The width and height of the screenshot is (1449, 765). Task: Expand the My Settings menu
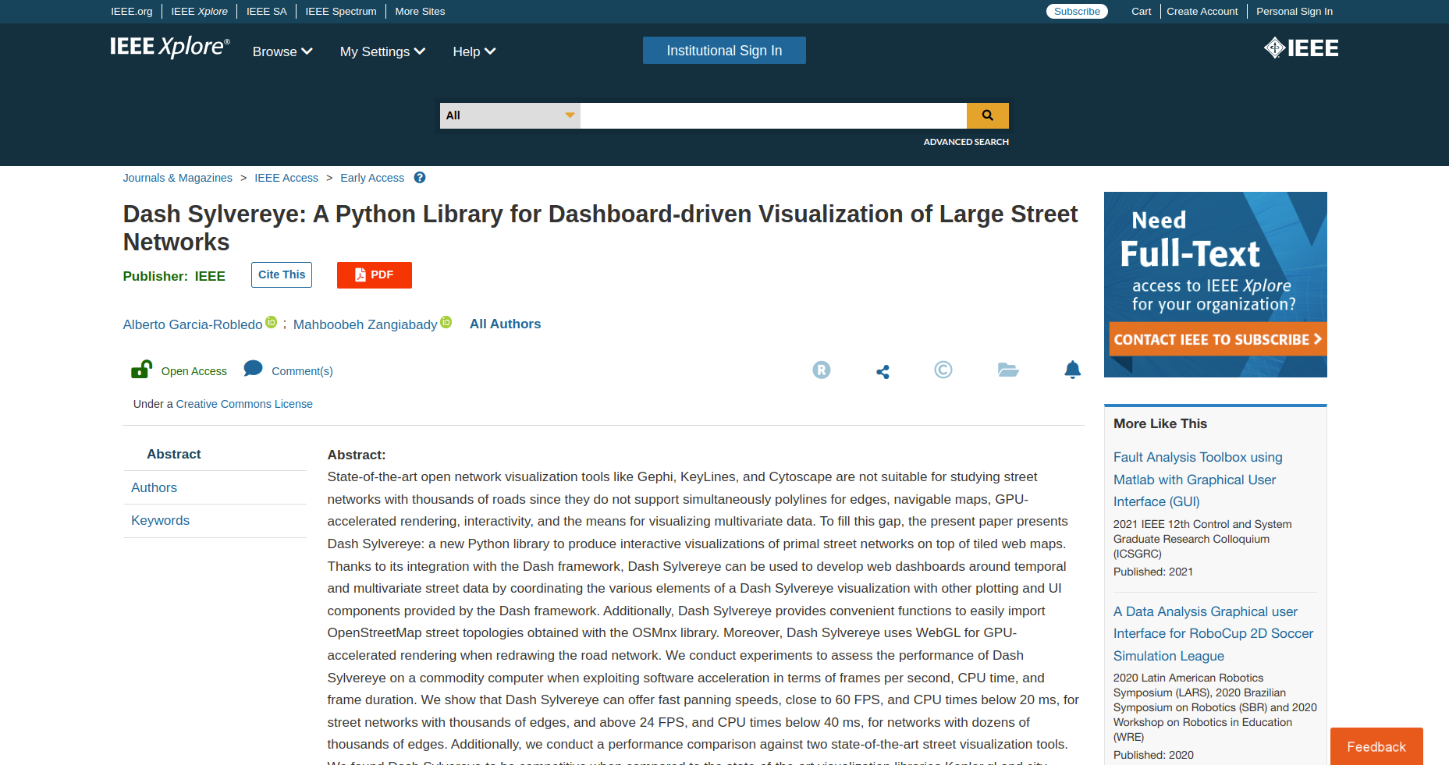click(382, 51)
